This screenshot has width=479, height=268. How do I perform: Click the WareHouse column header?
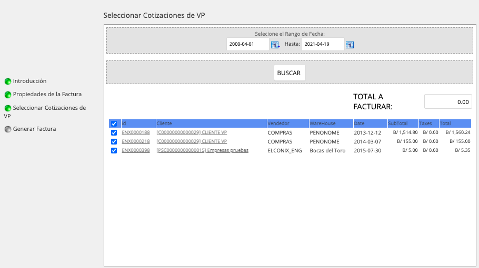pos(331,123)
